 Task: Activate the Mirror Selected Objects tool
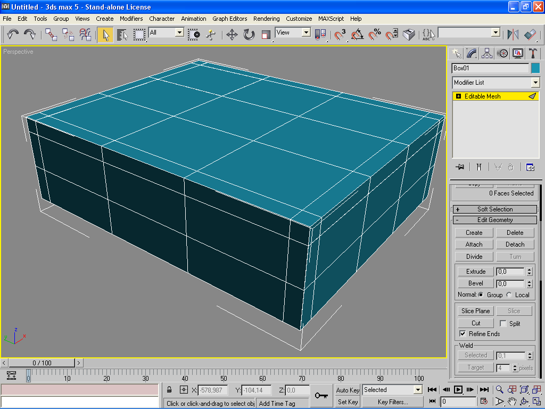pos(513,35)
